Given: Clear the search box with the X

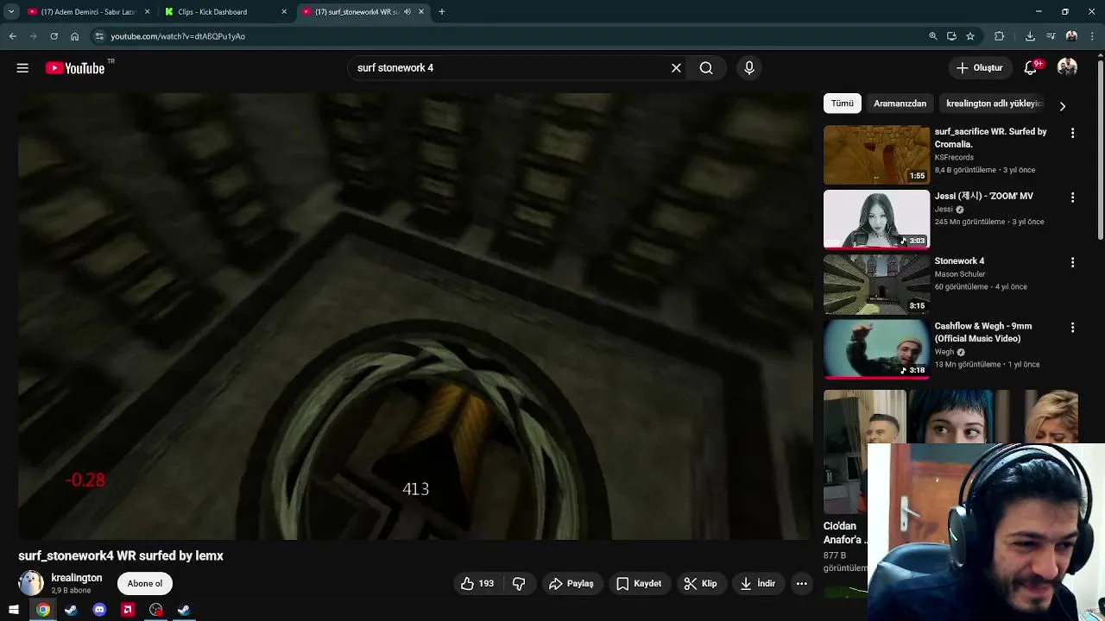Looking at the screenshot, I should (x=676, y=68).
